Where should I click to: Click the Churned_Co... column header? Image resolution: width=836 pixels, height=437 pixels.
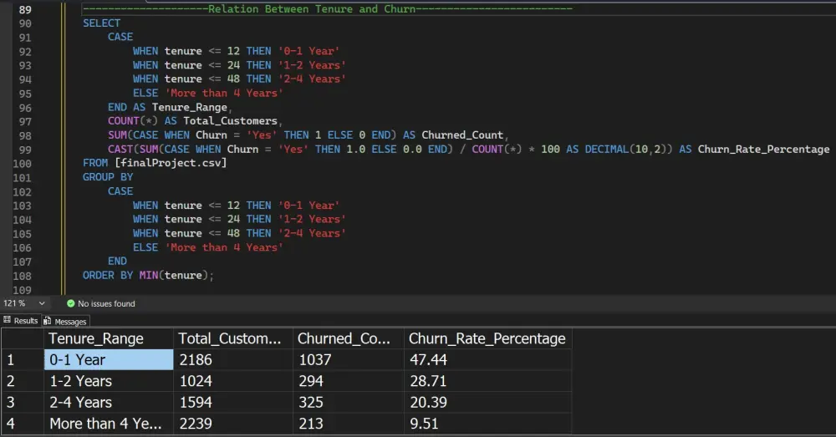pos(348,339)
